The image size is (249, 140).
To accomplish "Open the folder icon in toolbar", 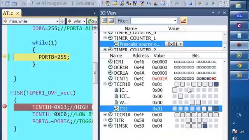I will click(x=115, y=3).
